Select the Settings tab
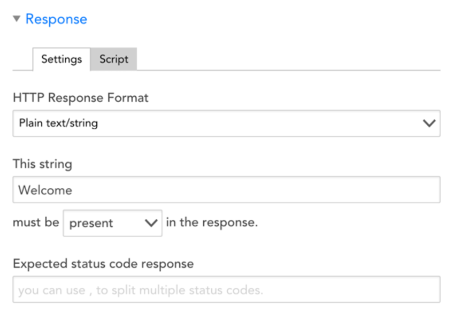Viewport: 469px width, 314px height. pos(61,59)
